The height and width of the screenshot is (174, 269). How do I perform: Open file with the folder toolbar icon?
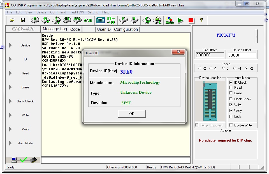click(12, 20)
